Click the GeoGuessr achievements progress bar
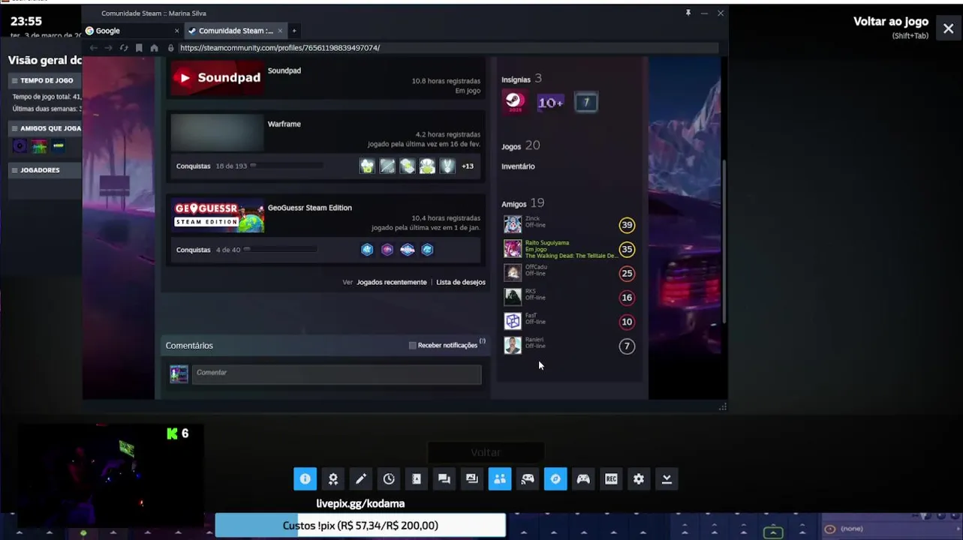963x540 pixels. pos(280,250)
